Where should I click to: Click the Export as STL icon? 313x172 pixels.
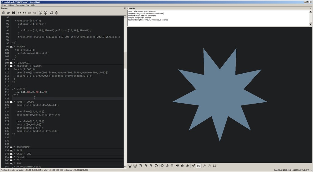pos(51,13)
